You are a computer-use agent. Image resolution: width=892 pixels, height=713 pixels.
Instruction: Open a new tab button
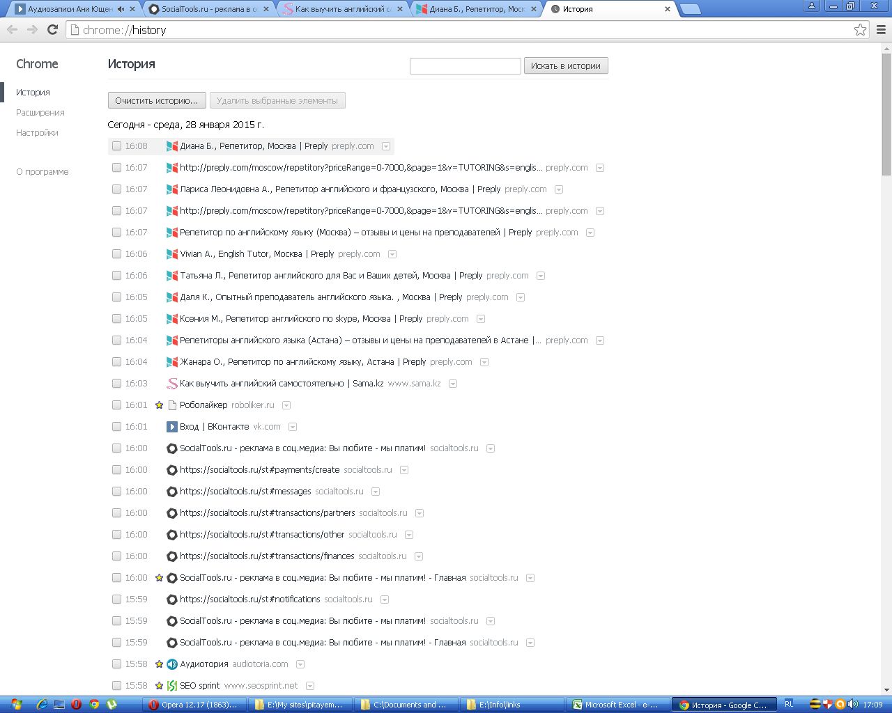tap(690, 9)
